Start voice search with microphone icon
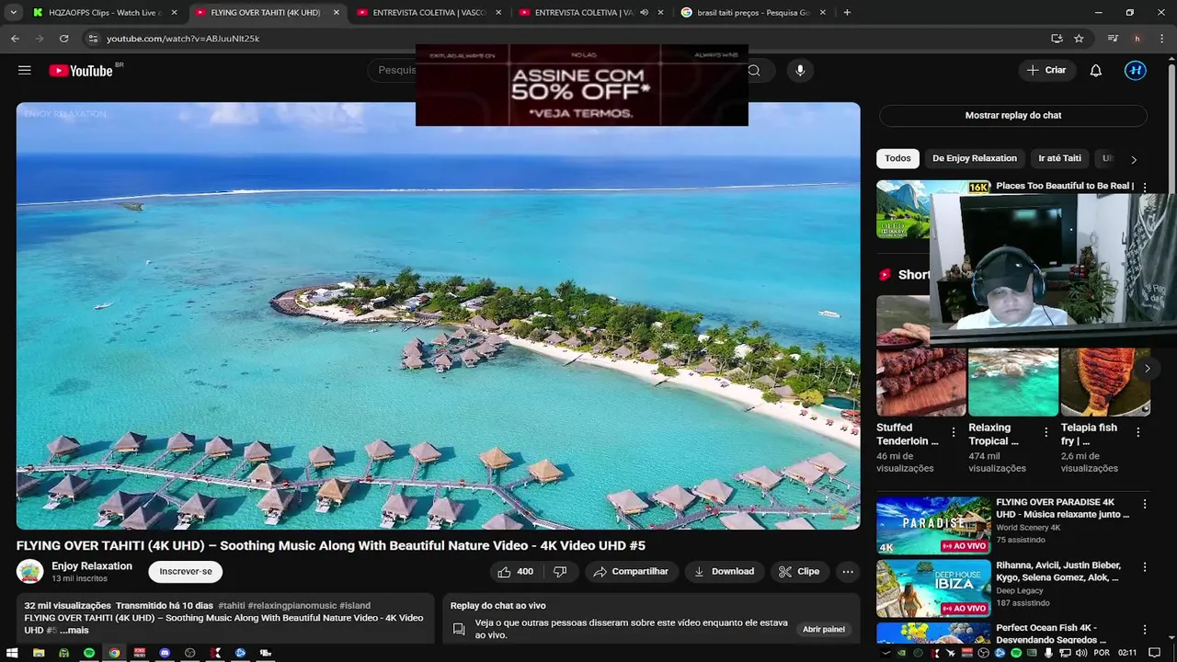1177x662 pixels. [x=800, y=70]
